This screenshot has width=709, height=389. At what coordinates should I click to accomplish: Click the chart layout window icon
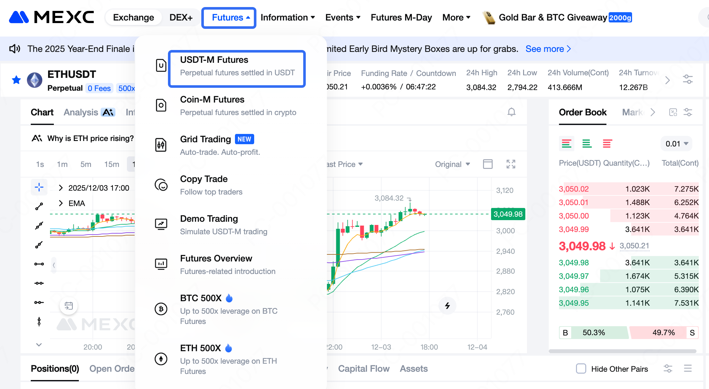pyautogui.click(x=488, y=164)
